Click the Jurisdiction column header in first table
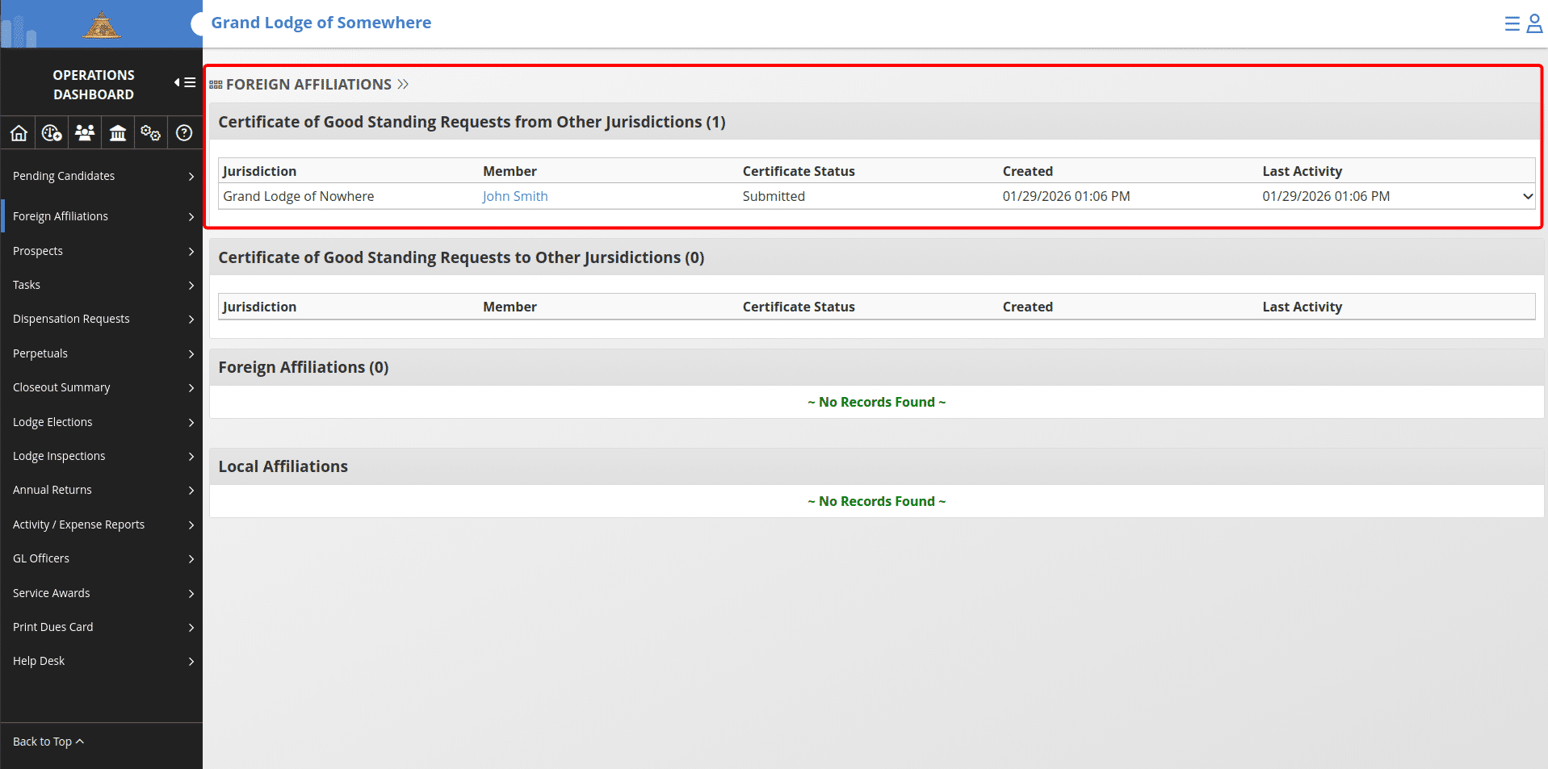Image resolution: width=1548 pixels, height=769 pixels. [260, 171]
